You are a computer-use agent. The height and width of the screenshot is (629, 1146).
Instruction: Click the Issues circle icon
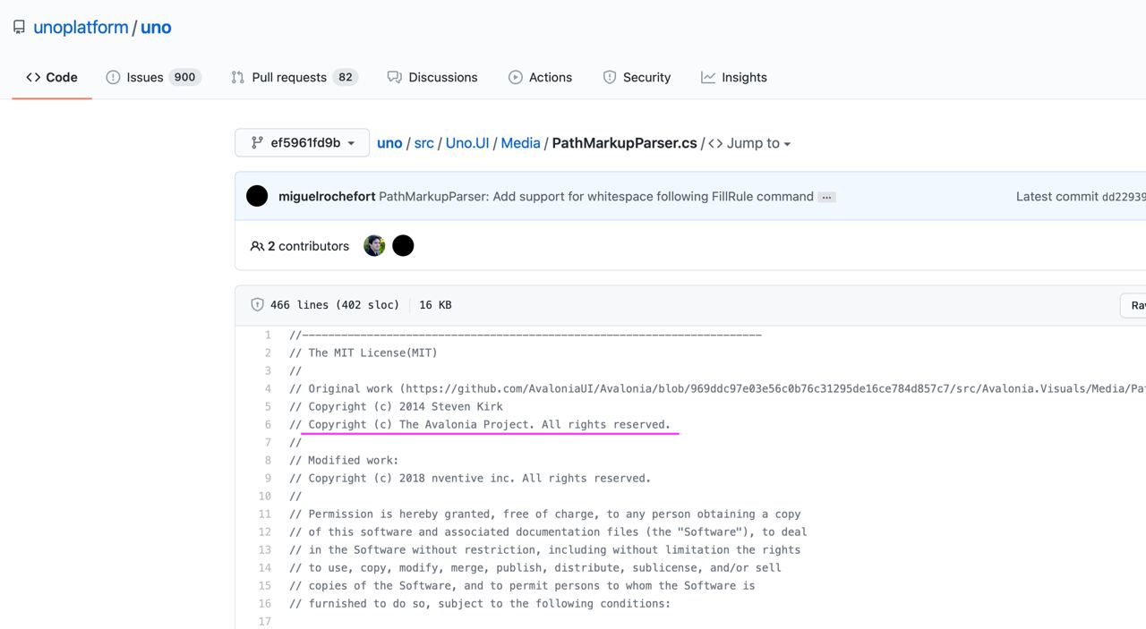(113, 77)
